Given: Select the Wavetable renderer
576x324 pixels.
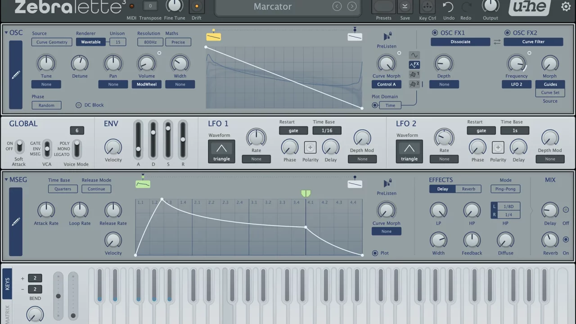Looking at the screenshot, I should click(91, 42).
